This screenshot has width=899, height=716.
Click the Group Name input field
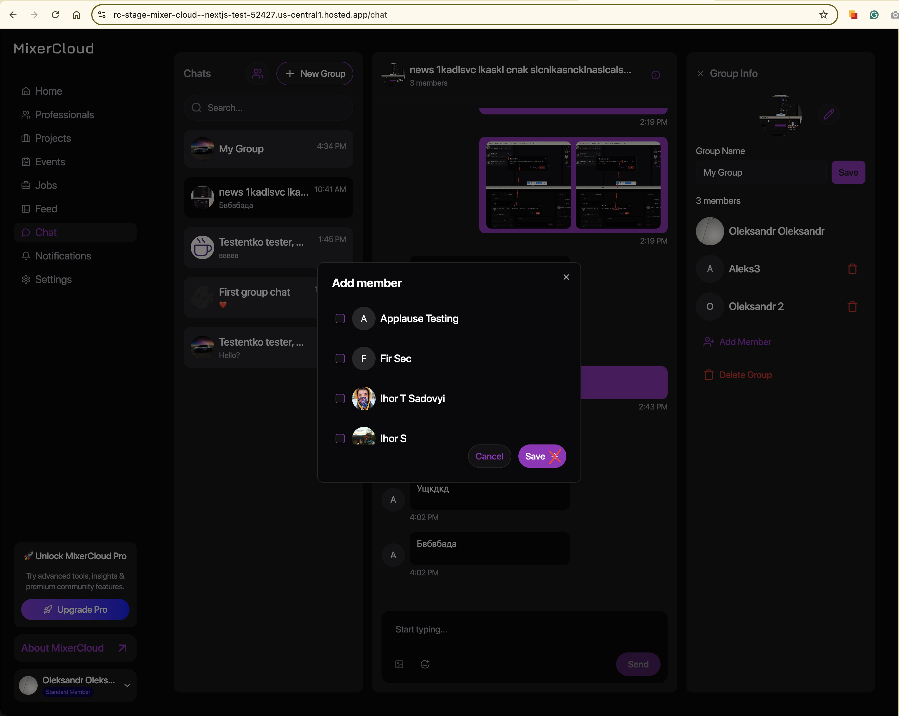point(761,173)
